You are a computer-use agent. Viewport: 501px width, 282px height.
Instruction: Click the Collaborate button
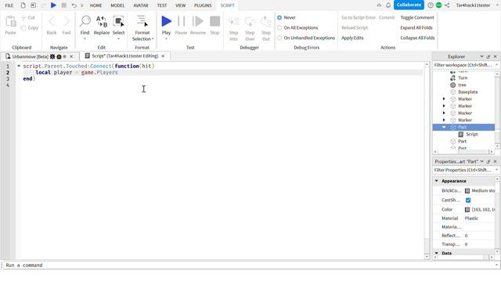point(409,5)
